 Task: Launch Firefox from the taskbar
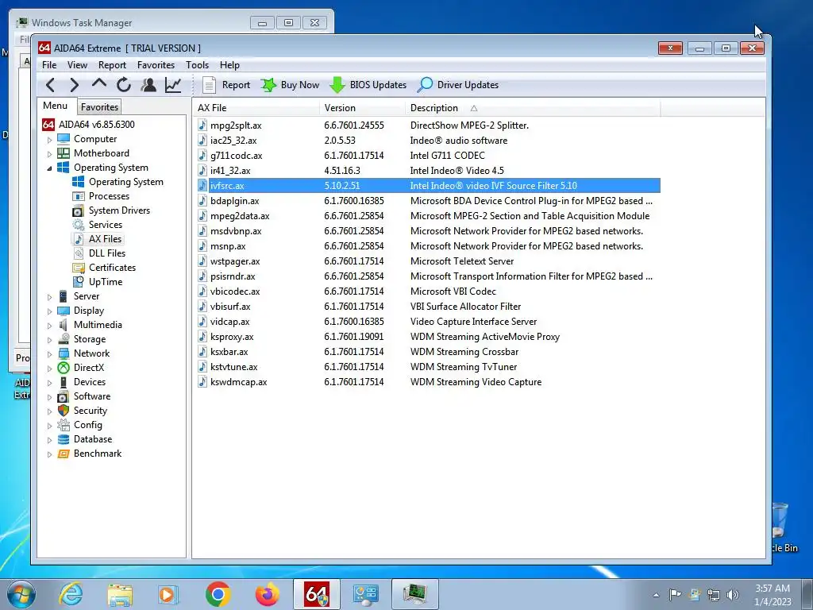pyautogui.click(x=267, y=594)
